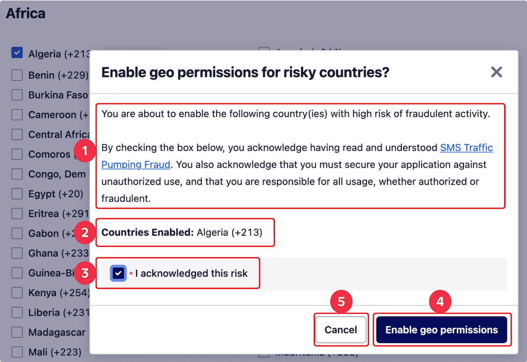Select Kenya (+254)
The width and height of the screenshot is (527, 362).
coord(16,292)
